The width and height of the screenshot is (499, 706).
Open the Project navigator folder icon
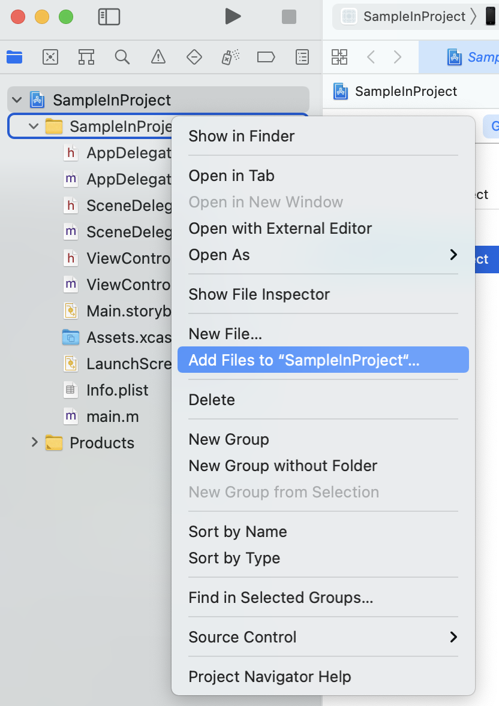click(x=14, y=57)
